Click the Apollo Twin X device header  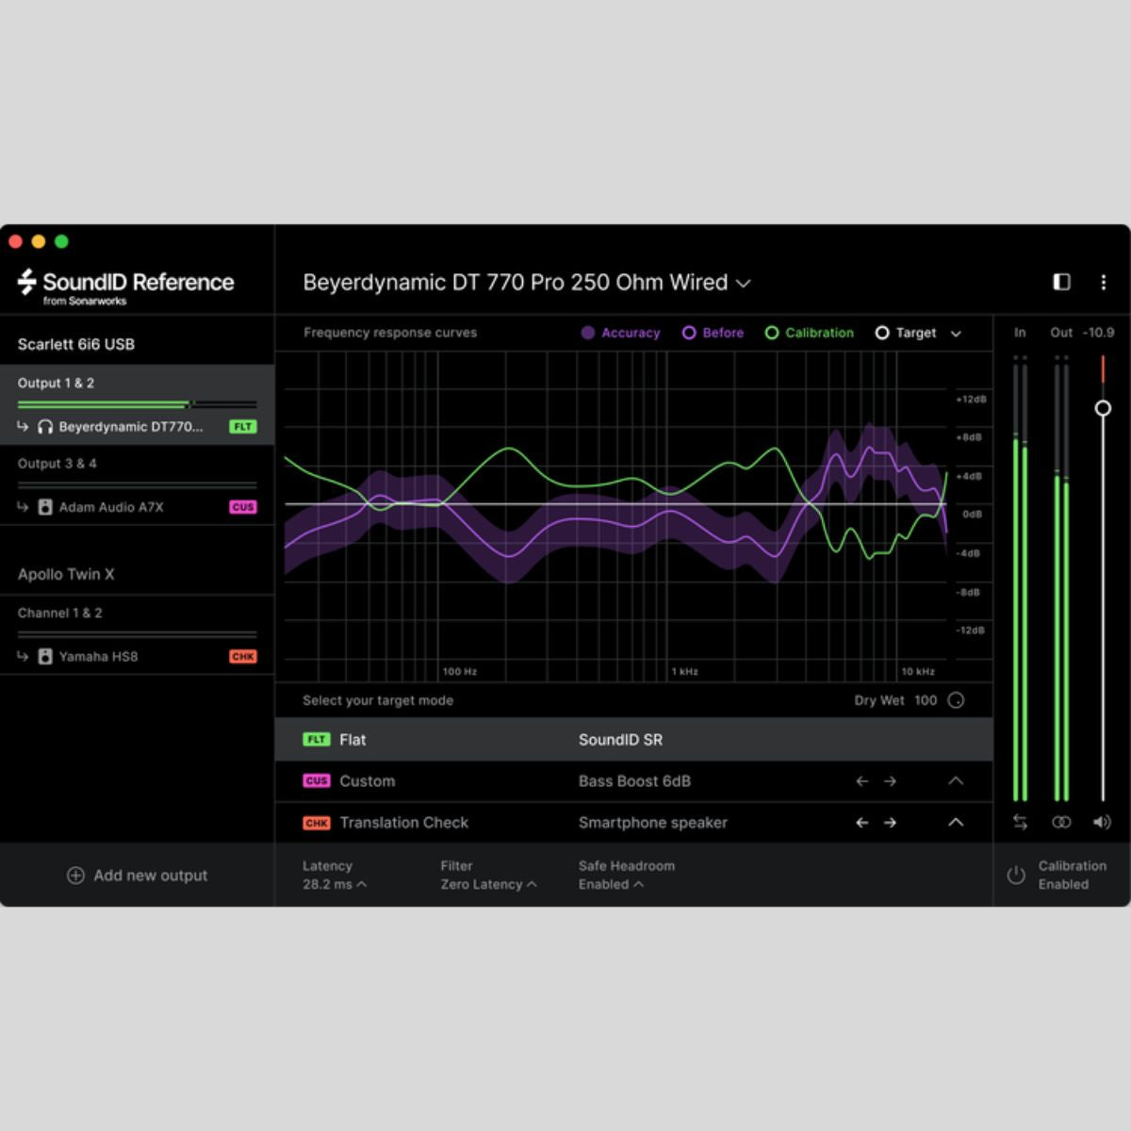66,574
